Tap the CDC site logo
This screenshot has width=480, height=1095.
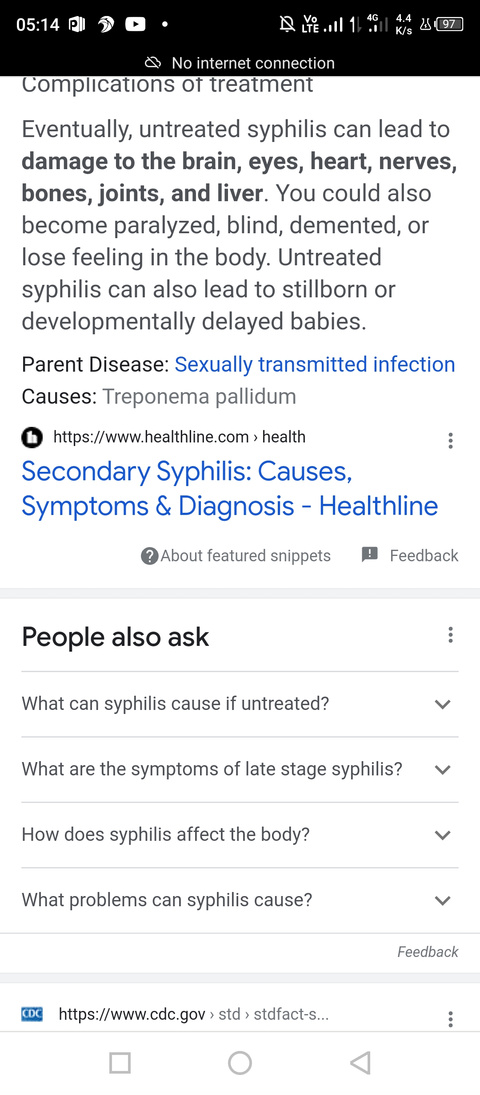[x=32, y=1014]
